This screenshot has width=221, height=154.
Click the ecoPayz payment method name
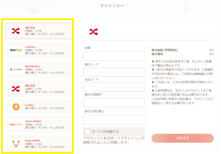(x=31, y=46)
